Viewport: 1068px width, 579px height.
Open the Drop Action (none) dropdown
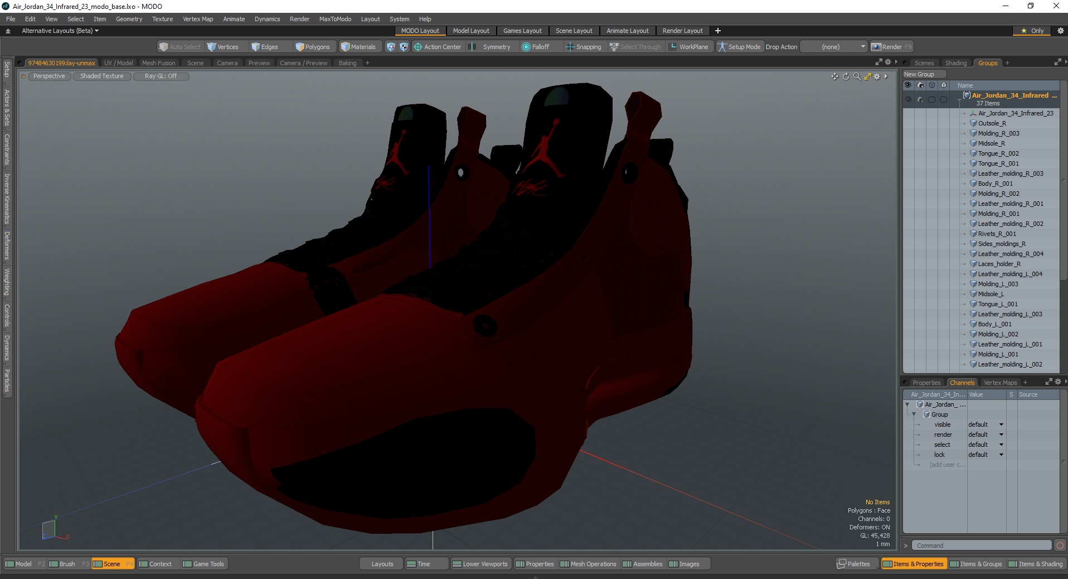coord(834,47)
